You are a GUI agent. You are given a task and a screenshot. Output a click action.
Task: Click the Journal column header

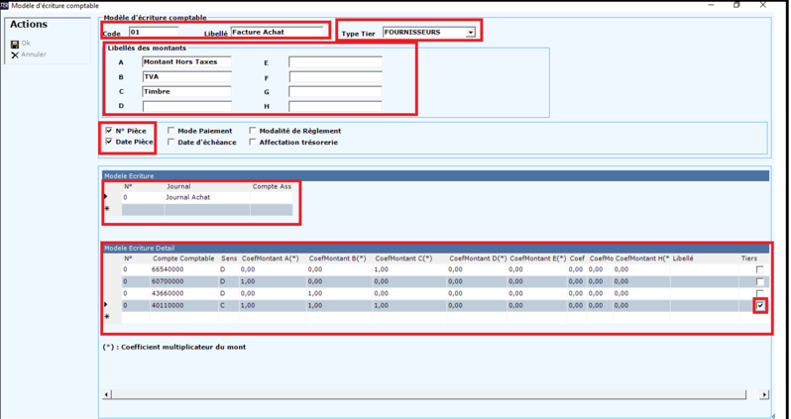pos(178,185)
